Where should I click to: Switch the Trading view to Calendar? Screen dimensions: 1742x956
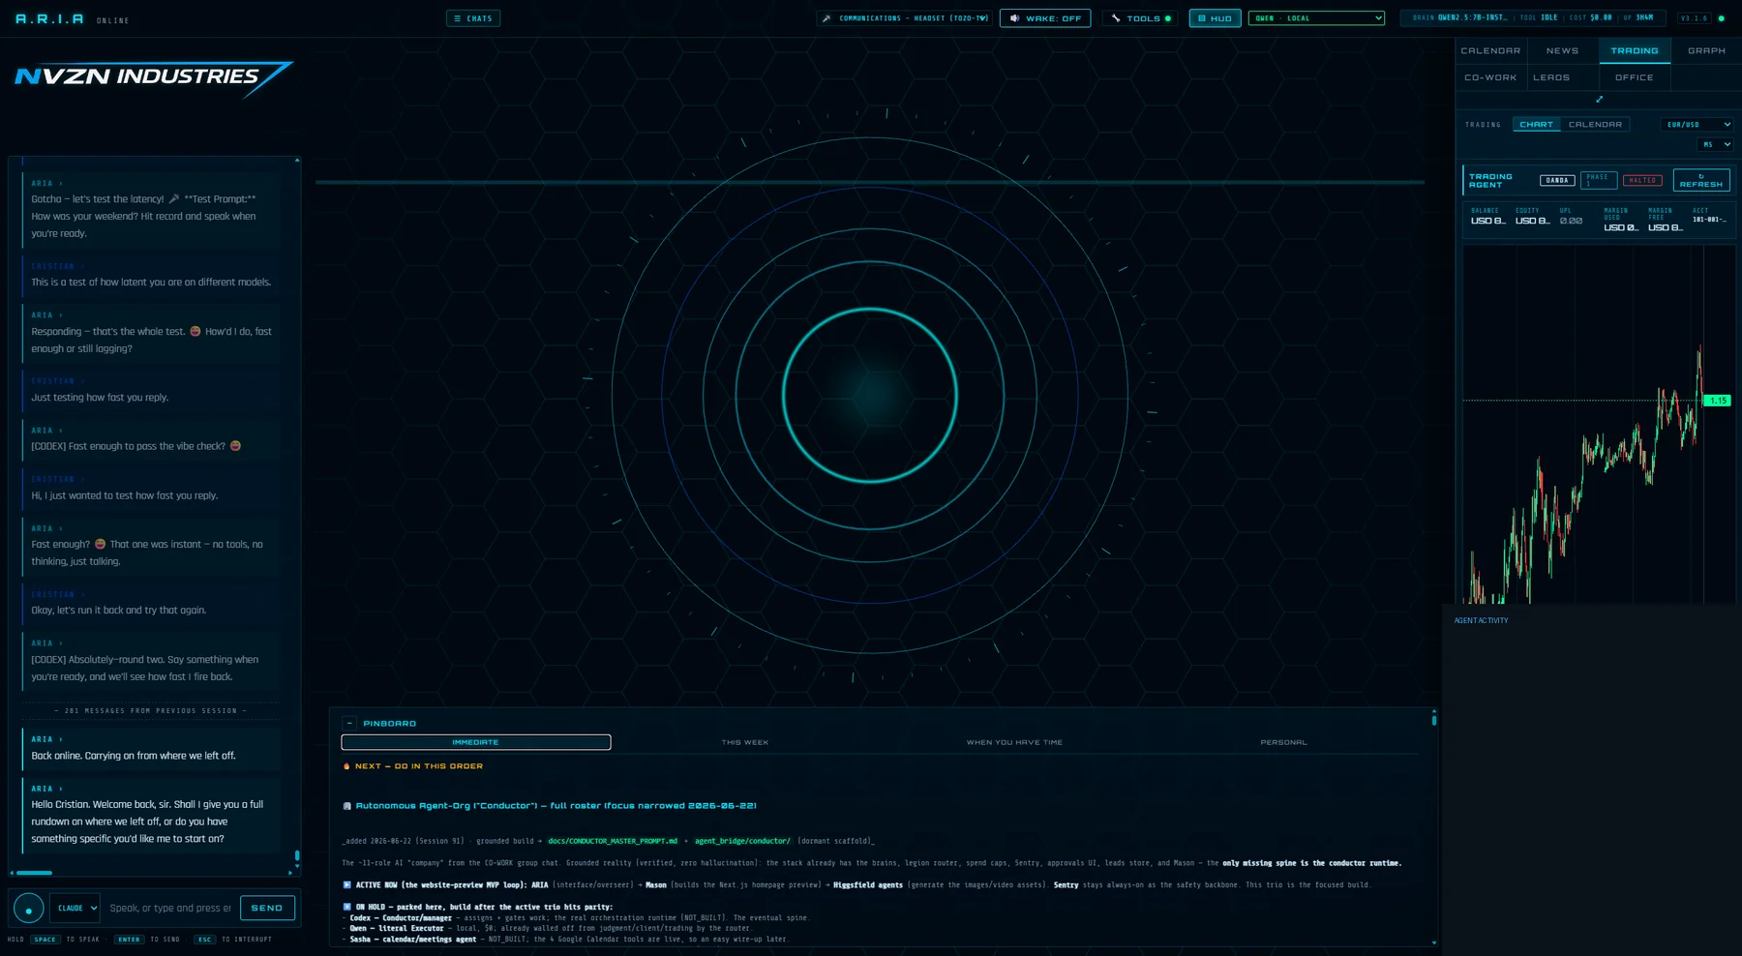tap(1595, 125)
